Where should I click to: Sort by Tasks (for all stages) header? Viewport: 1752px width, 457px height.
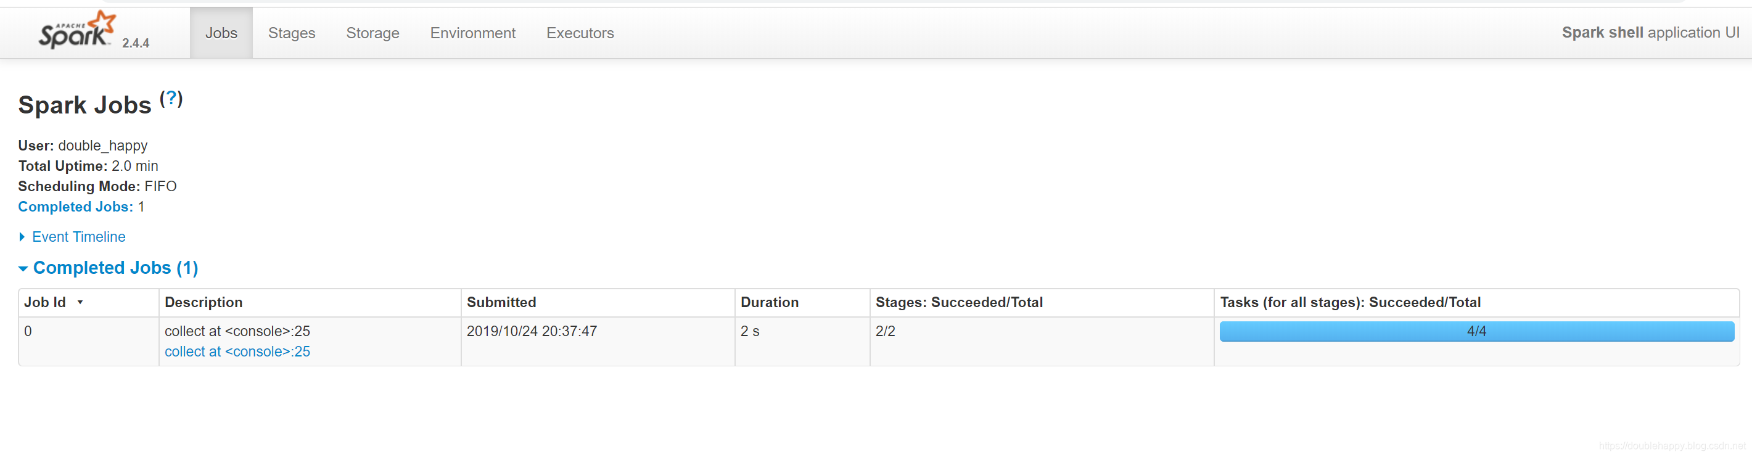pos(1349,303)
